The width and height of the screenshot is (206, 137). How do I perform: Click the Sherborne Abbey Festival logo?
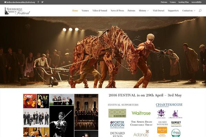pyautogui.click(x=18, y=11)
